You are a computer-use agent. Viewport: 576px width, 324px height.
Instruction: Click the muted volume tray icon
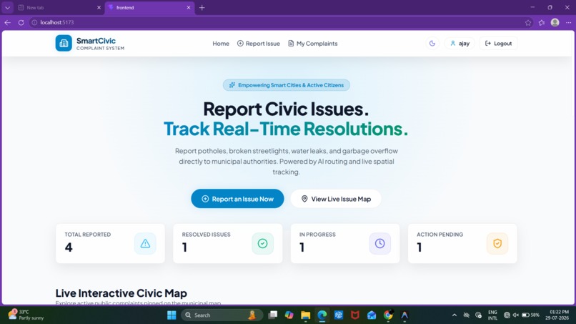[516, 315]
